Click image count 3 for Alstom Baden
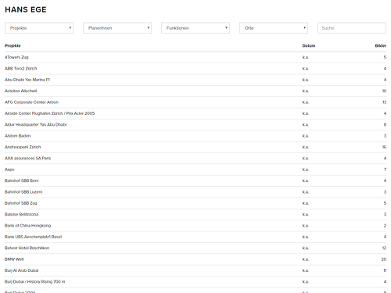 click(385, 136)
